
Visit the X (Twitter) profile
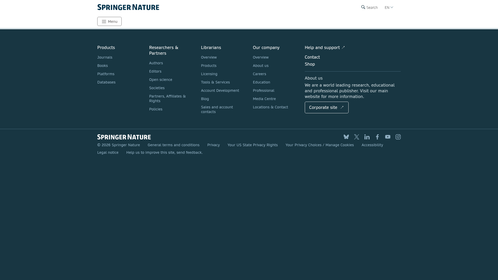pyautogui.click(x=356, y=137)
